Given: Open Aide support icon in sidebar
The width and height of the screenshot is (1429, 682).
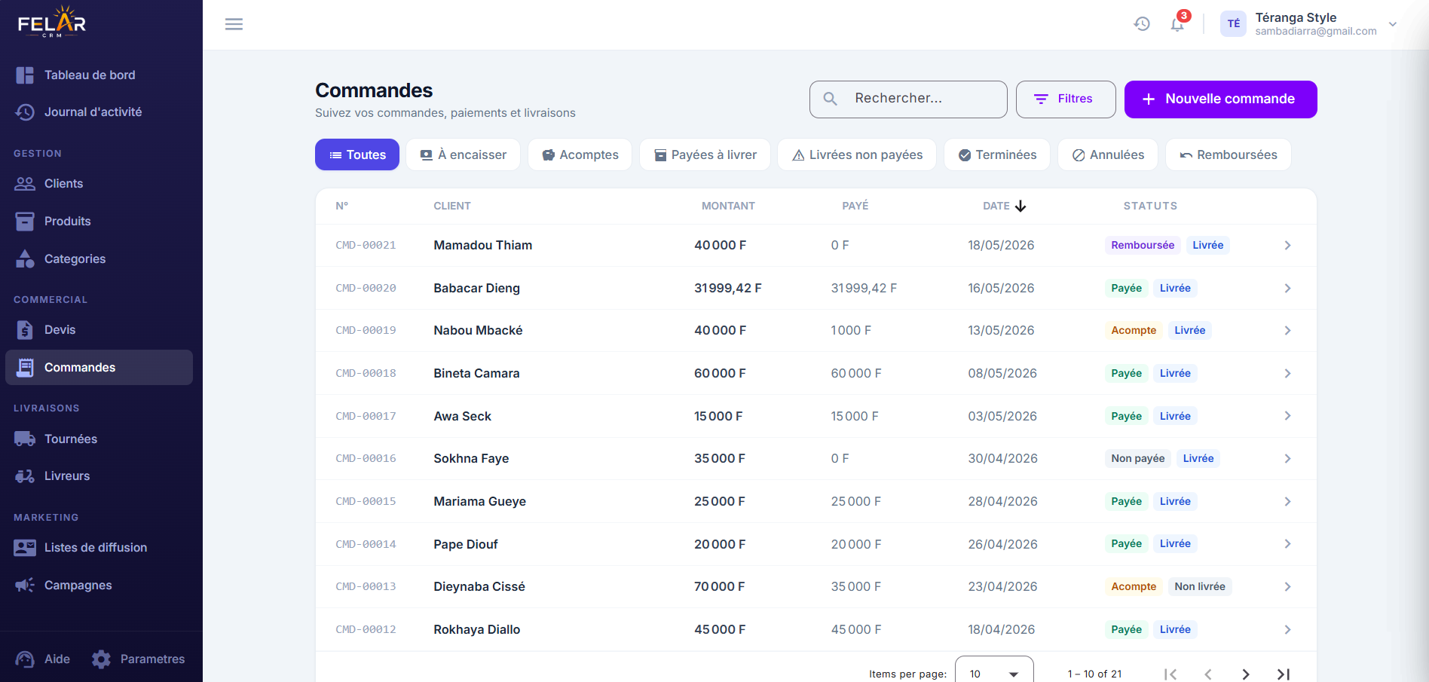Looking at the screenshot, I should coord(25,659).
